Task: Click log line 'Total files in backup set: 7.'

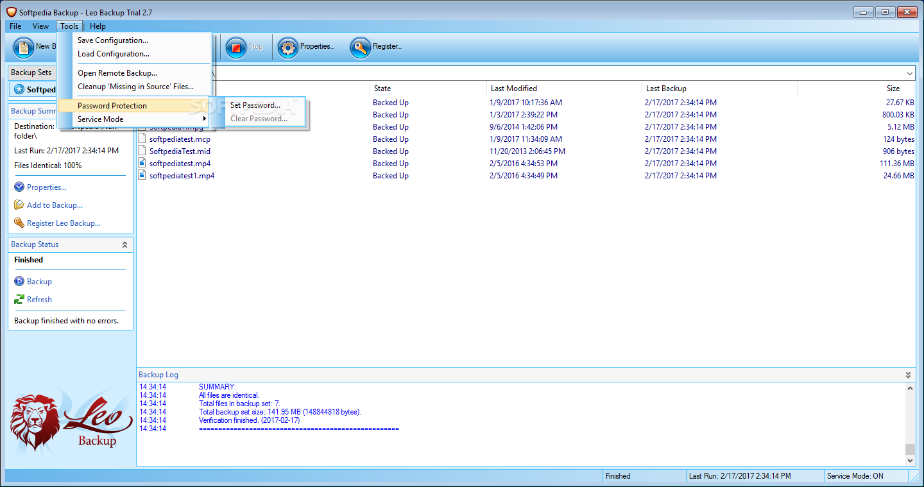Action: click(239, 404)
